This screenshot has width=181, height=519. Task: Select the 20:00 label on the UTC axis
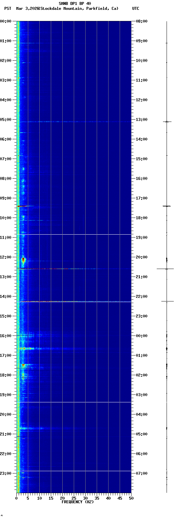click(x=142, y=257)
